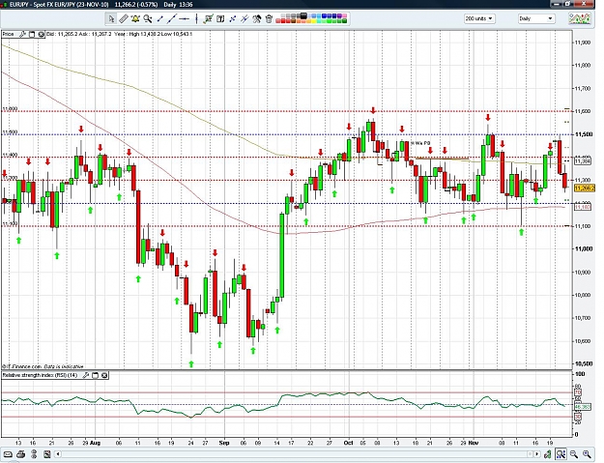Click the trash bin delete icon
The height and width of the screenshot is (463, 604).
click(269, 18)
